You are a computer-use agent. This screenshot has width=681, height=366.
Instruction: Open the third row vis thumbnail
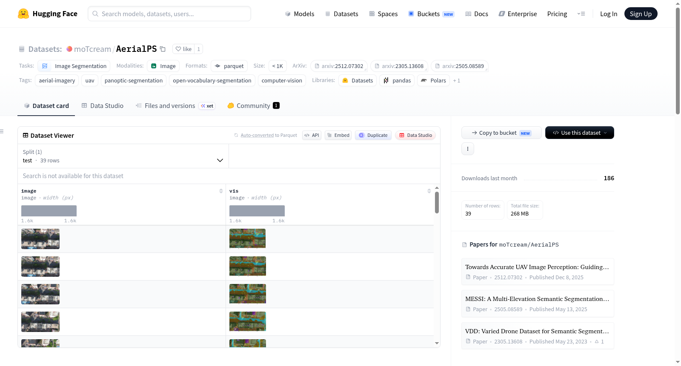(248, 294)
